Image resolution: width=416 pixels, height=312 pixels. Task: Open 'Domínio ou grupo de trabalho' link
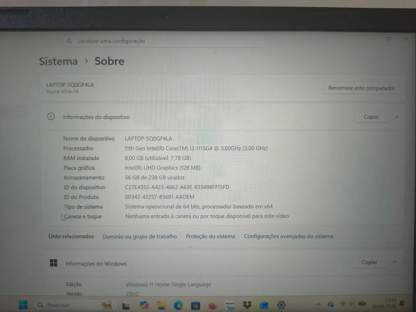(x=140, y=237)
